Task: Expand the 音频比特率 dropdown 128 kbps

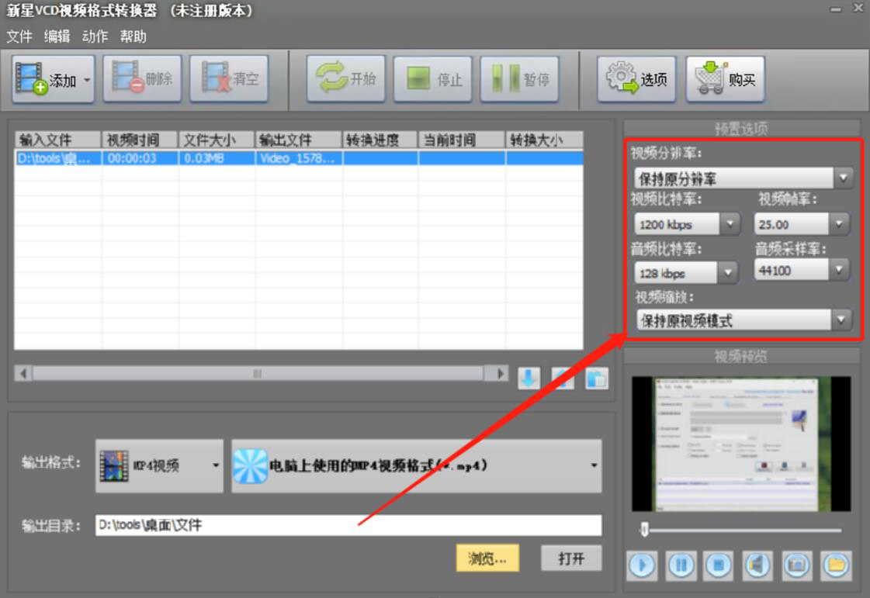Action: coord(727,272)
